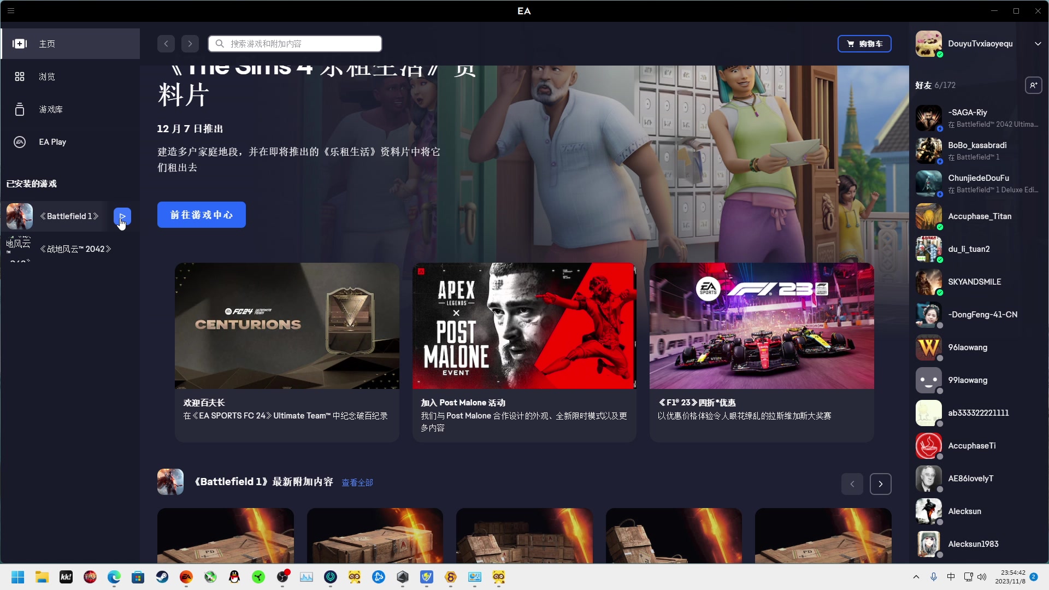The image size is (1049, 590).
Task: Switch the 中 input method indicator
Action: 951,577
